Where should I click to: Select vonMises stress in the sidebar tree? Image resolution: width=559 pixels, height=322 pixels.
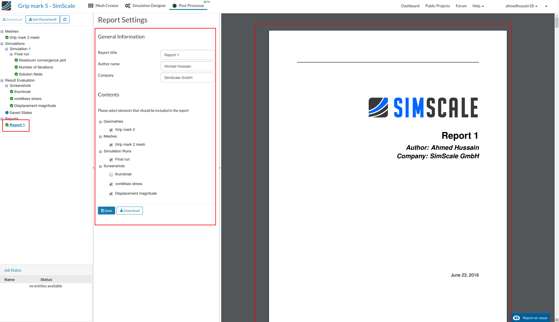click(x=28, y=98)
